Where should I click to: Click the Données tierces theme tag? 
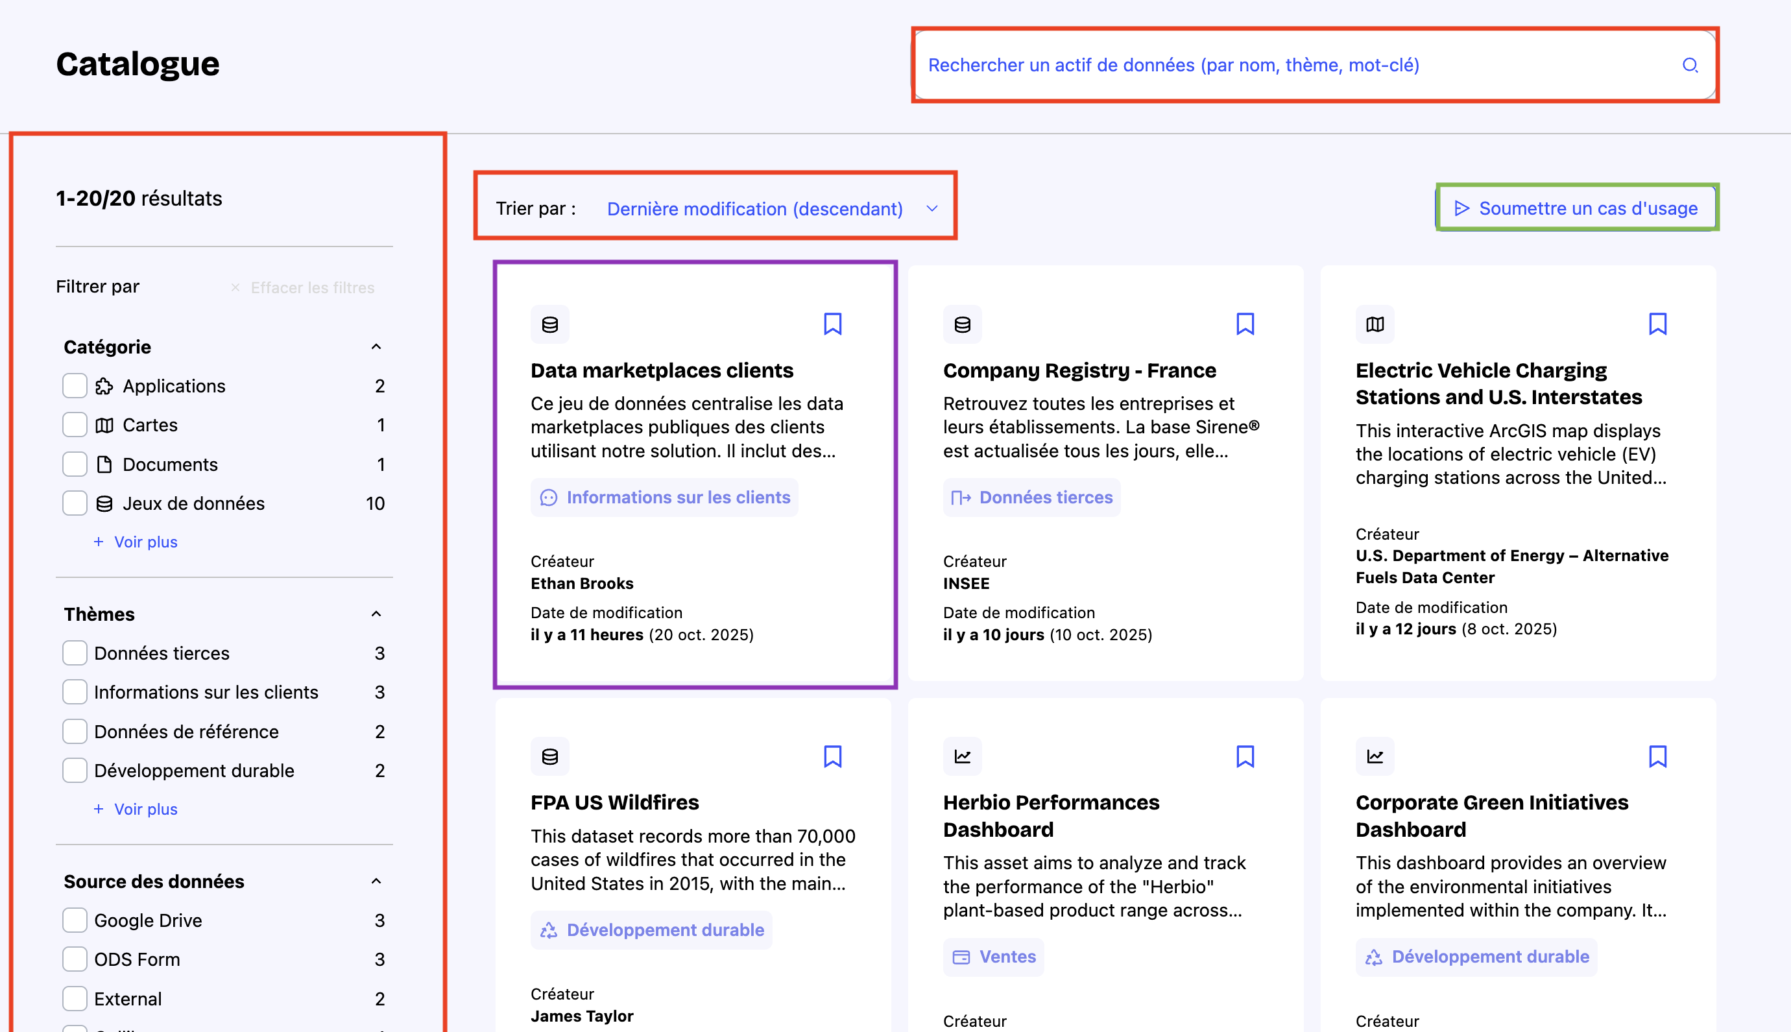tap(1031, 498)
